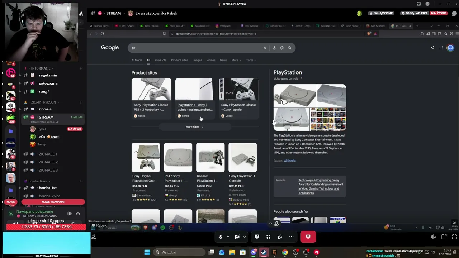The width and height of the screenshot is (459, 258).
Task: Open the soundboard icon
Action: click(280, 236)
